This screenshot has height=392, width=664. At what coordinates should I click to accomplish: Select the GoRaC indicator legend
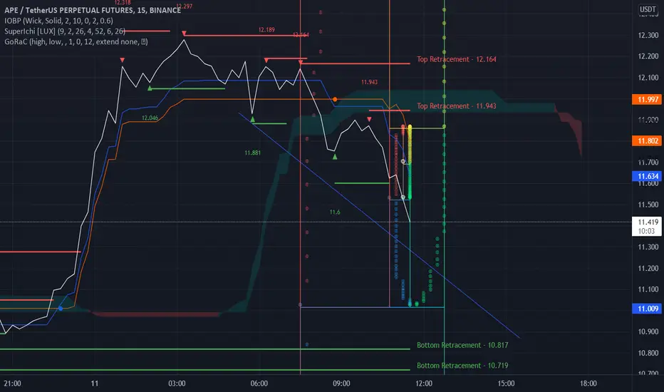pyautogui.click(x=76, y=42)
